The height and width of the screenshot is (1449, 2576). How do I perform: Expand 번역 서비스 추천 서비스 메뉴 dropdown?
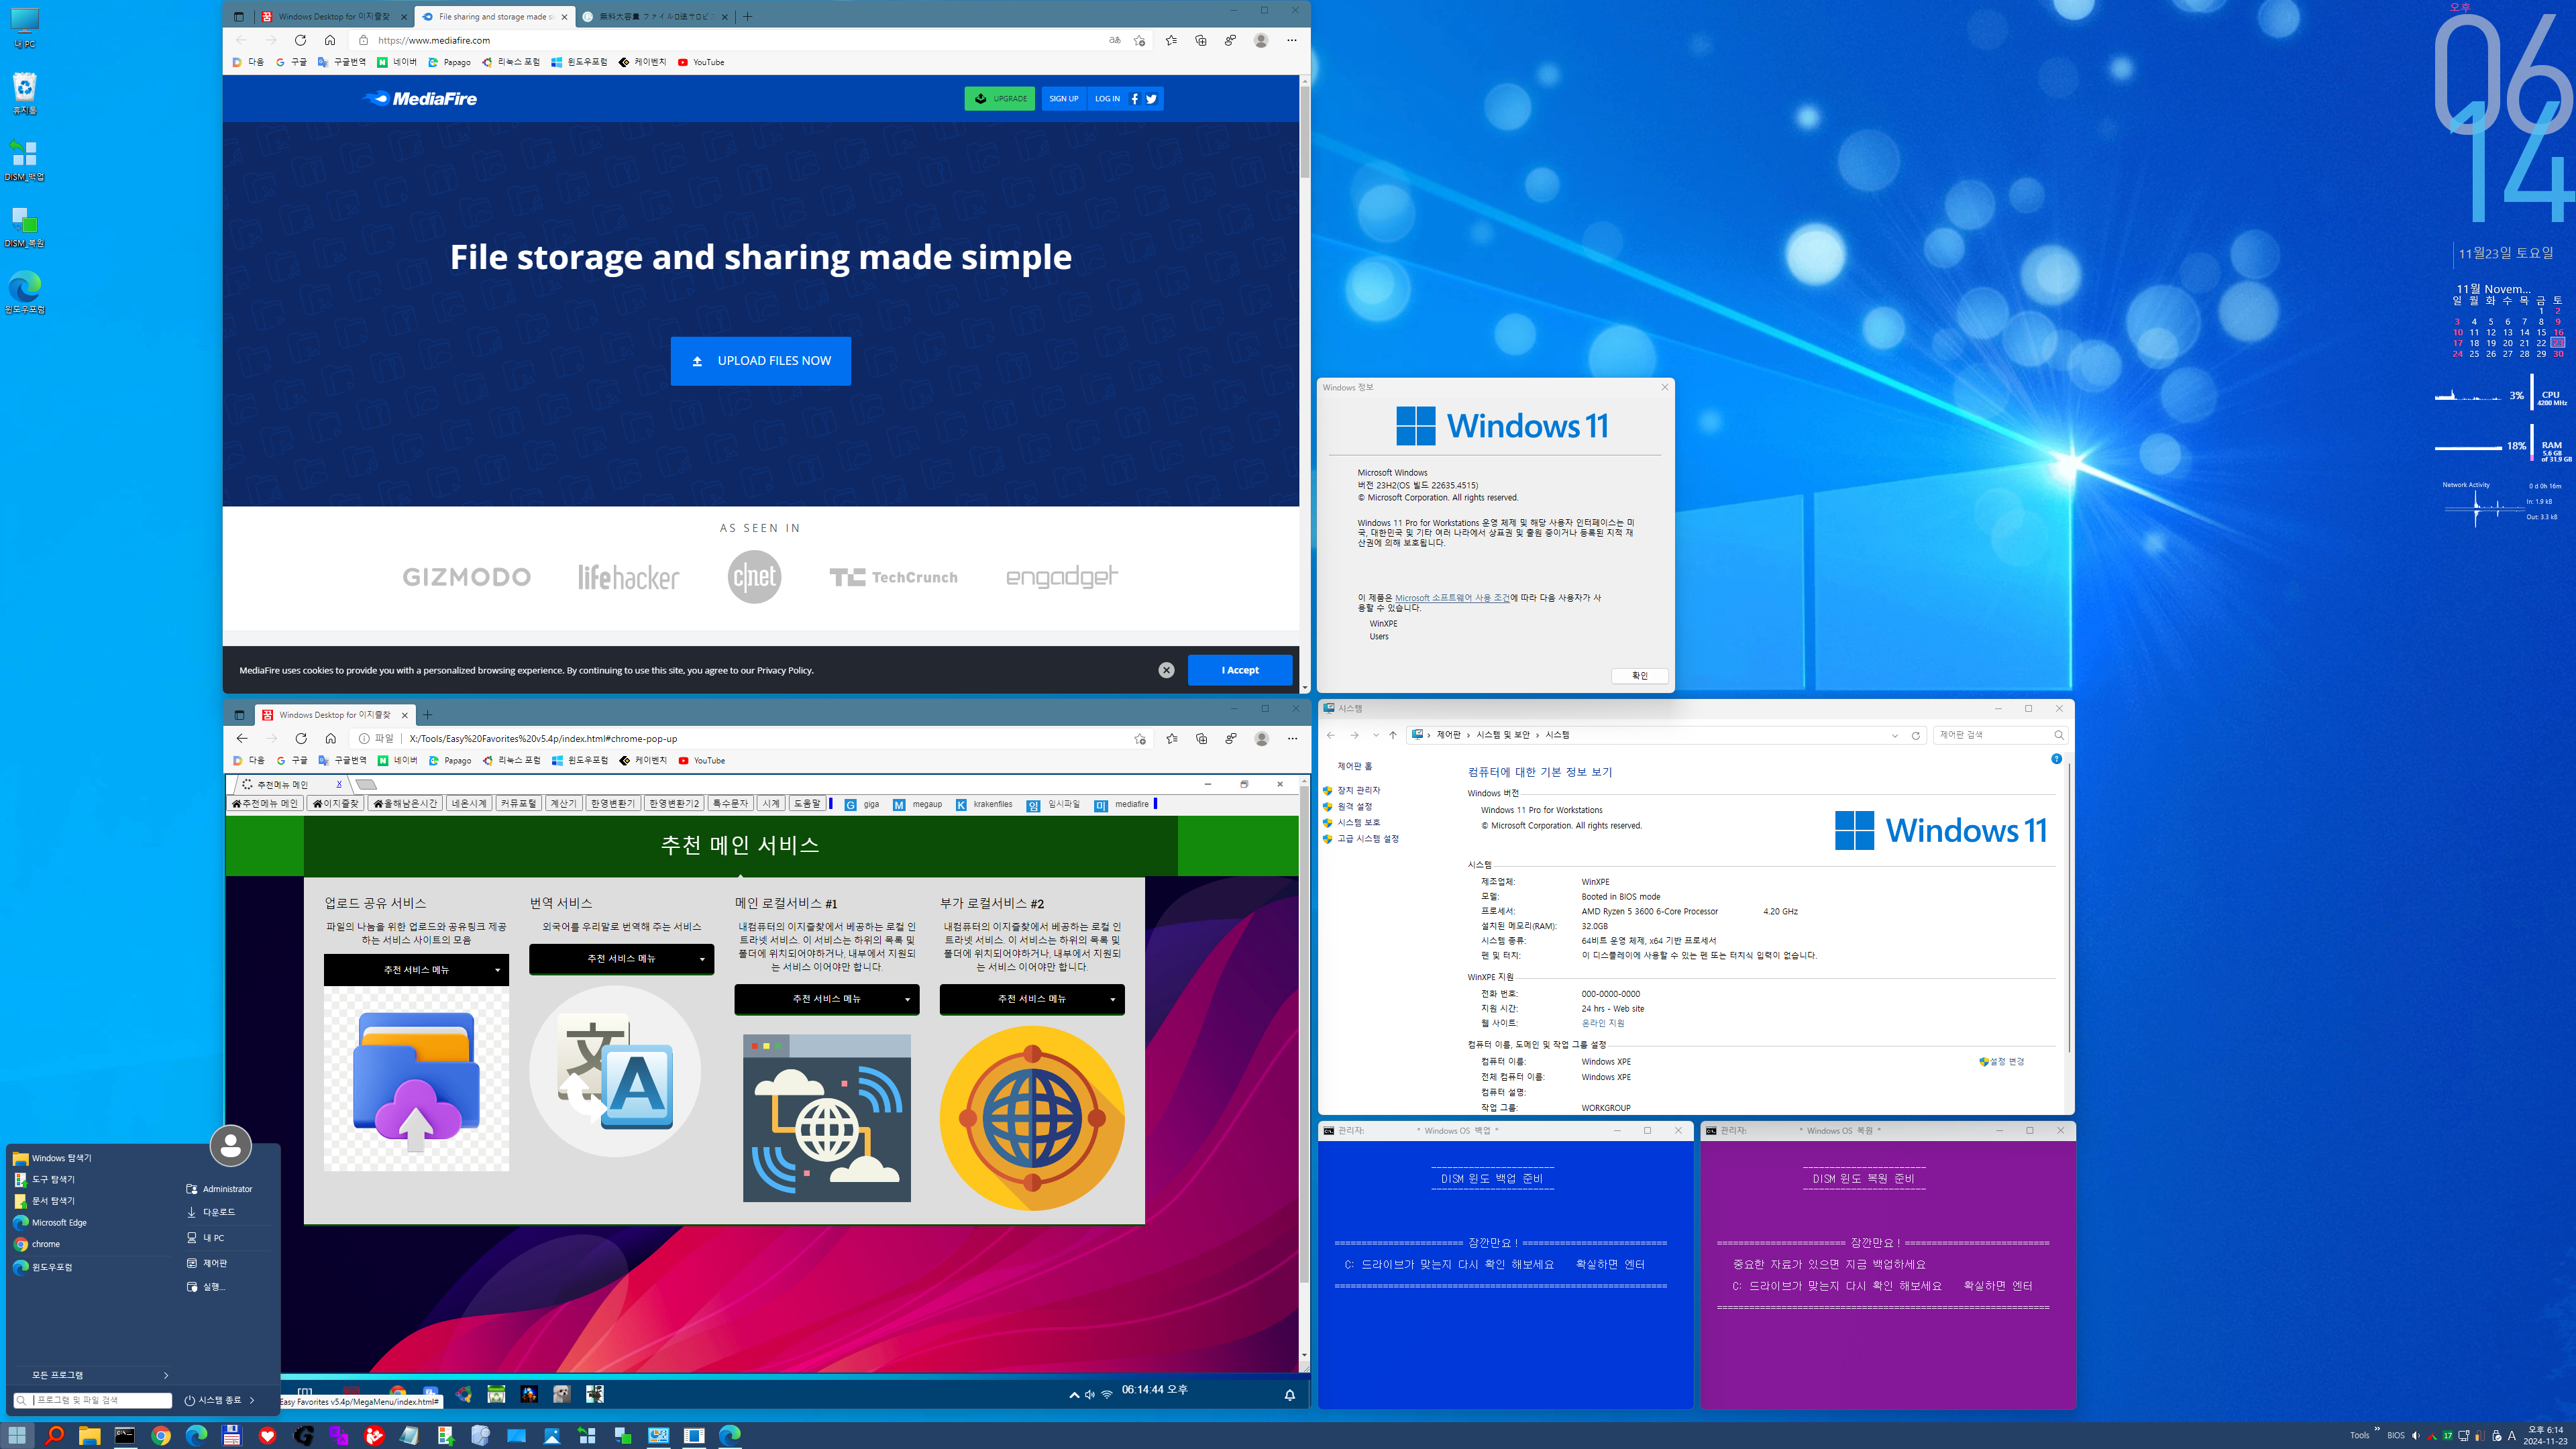(x=621, y=958)
